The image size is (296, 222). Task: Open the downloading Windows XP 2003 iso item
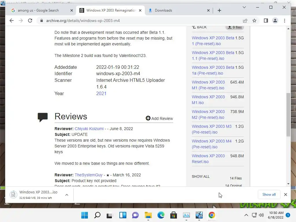36,195
